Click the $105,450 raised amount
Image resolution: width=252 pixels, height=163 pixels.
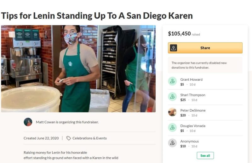tap(179, 34)
